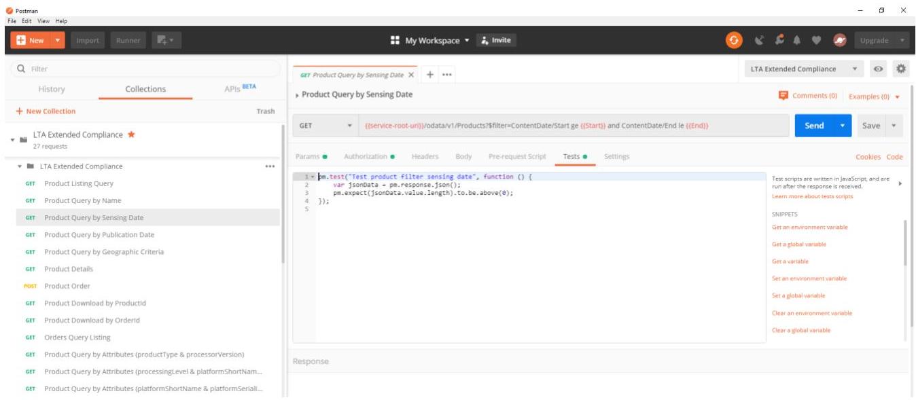Insert Set a global variable snippet
Viewport: 916px width, 400px height.
pos(798,296)
